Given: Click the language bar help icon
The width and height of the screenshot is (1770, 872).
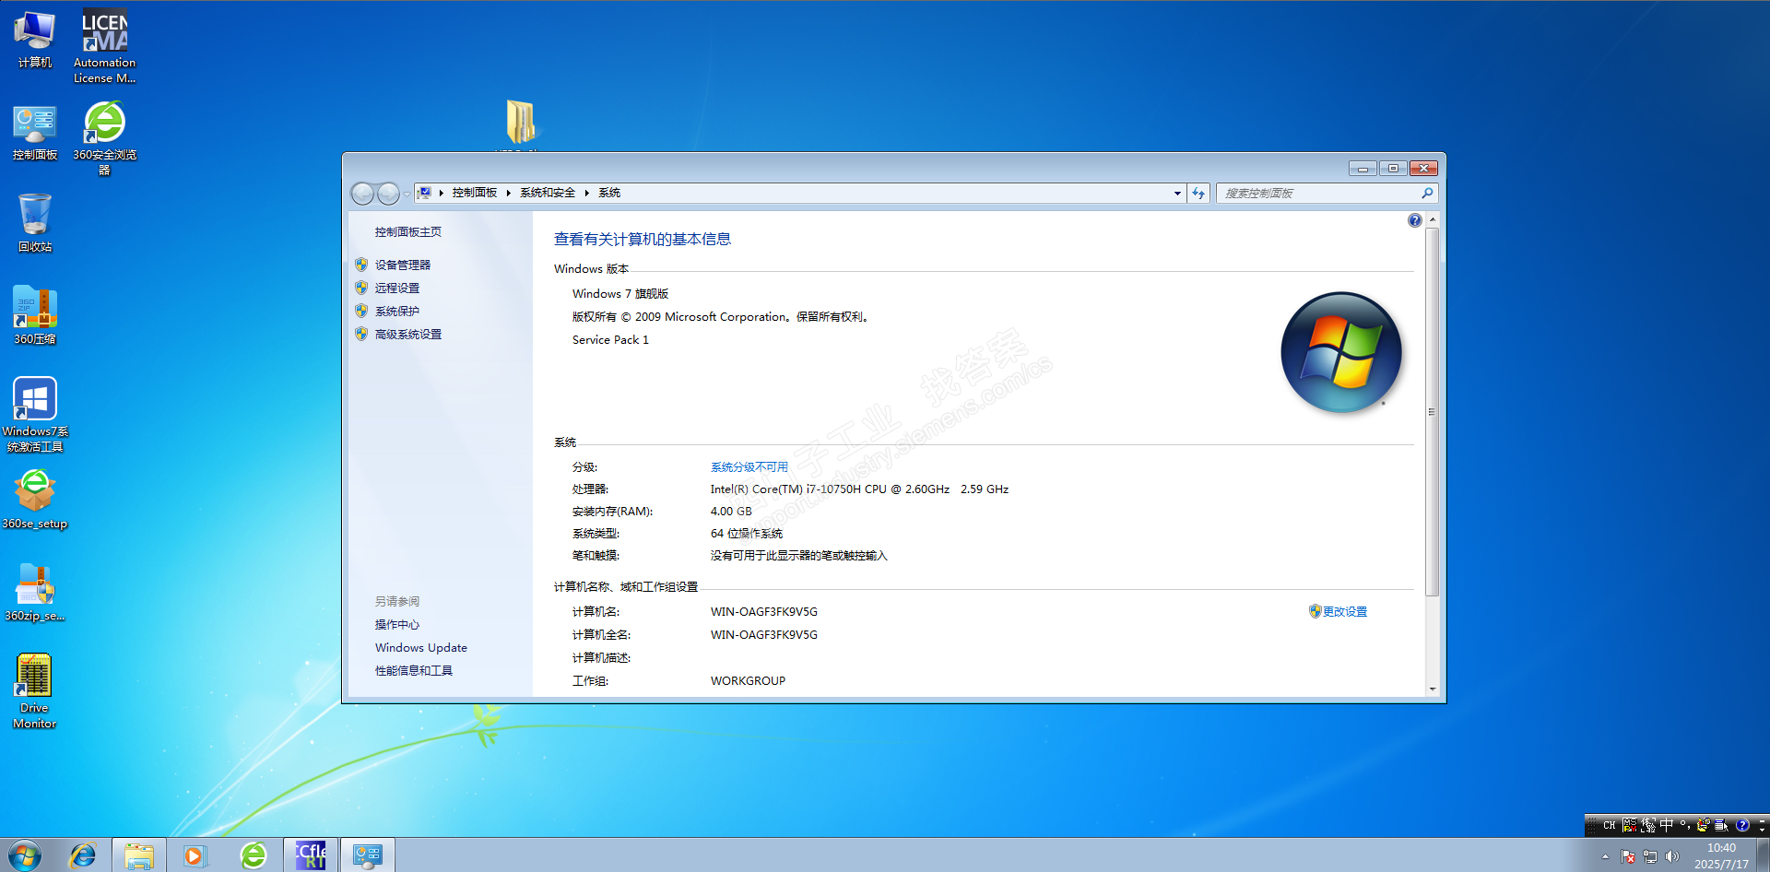Looking at the screenshot, I should (1742, 825).
